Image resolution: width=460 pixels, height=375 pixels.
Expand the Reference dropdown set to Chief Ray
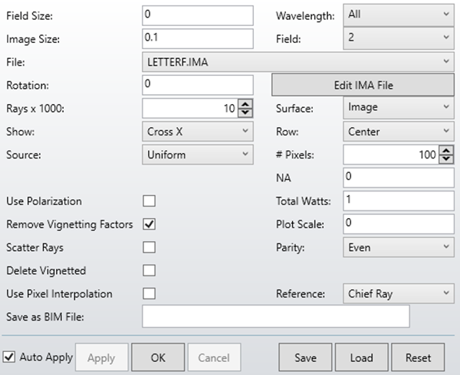397,294
